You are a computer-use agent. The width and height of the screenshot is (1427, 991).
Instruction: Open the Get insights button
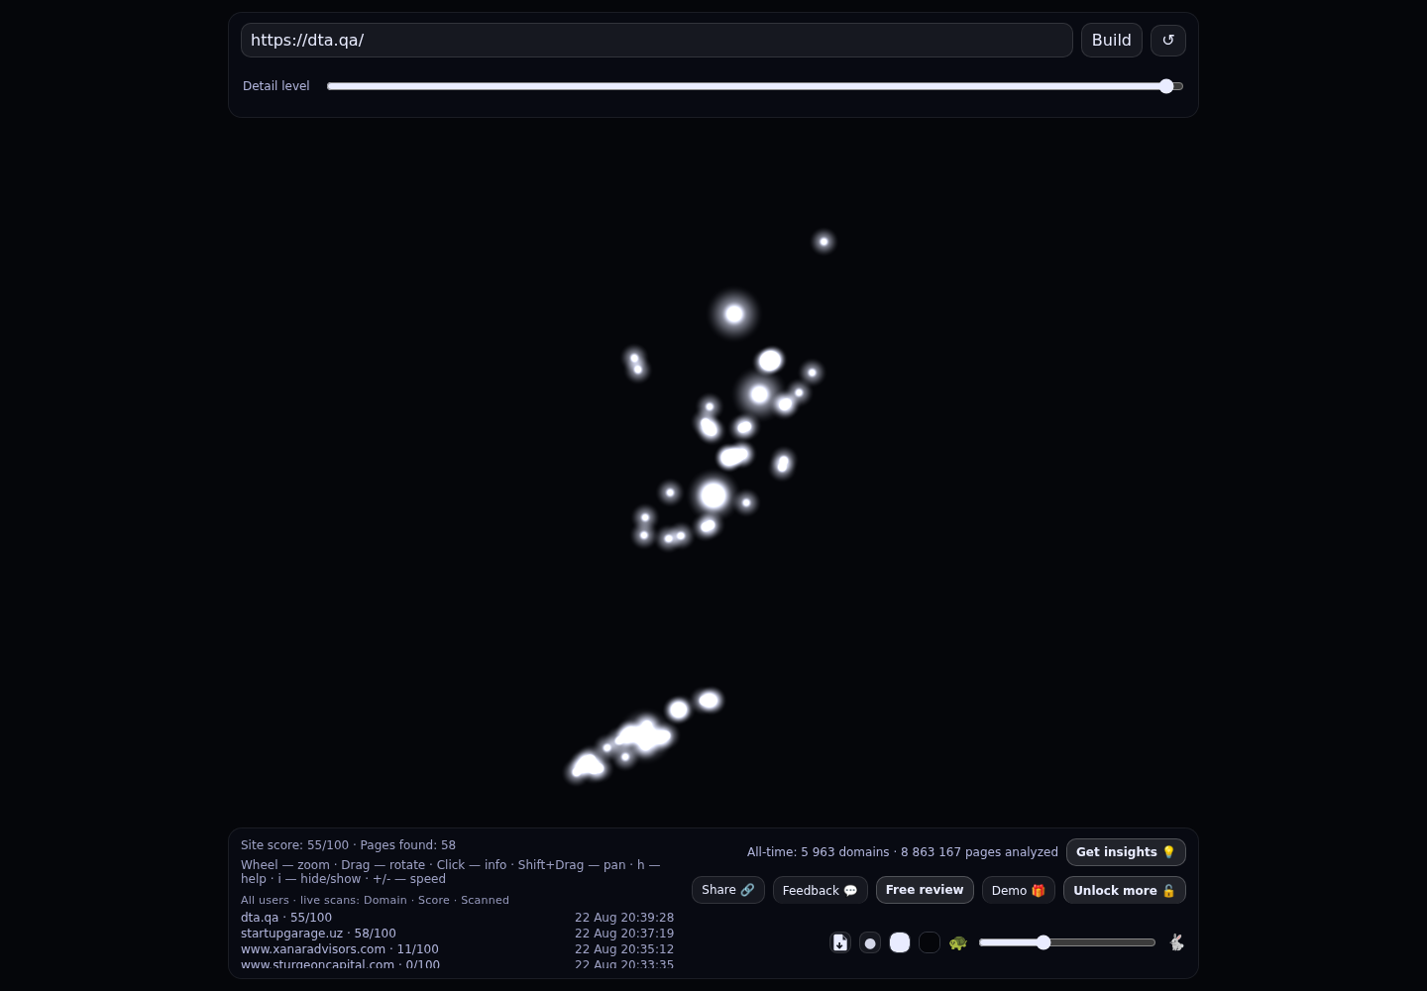pos(1126,852)
